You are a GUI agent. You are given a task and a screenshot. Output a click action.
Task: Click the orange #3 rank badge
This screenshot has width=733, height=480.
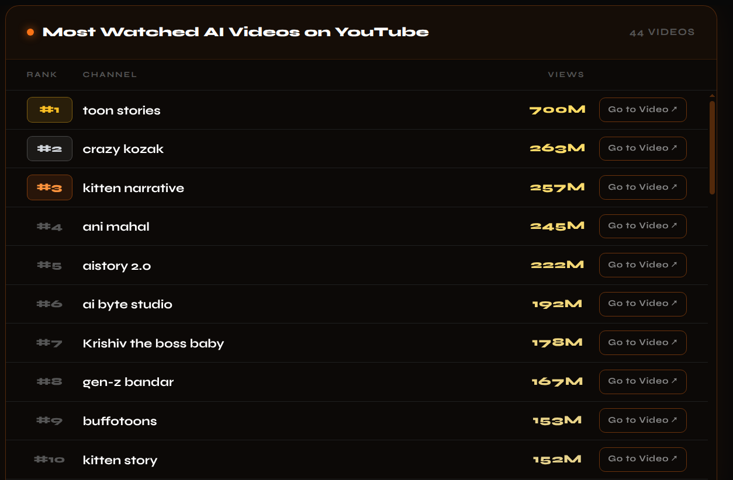[x=50, y=187]
